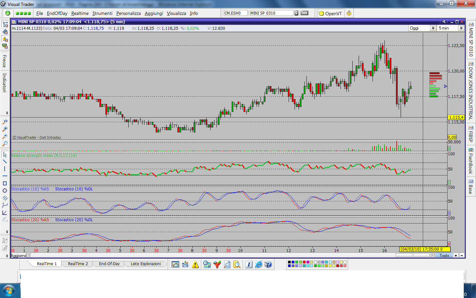Click the horizontal zoom magnifier icon
The height and width of the screenshot is (298, 476).
coord(5,122)
